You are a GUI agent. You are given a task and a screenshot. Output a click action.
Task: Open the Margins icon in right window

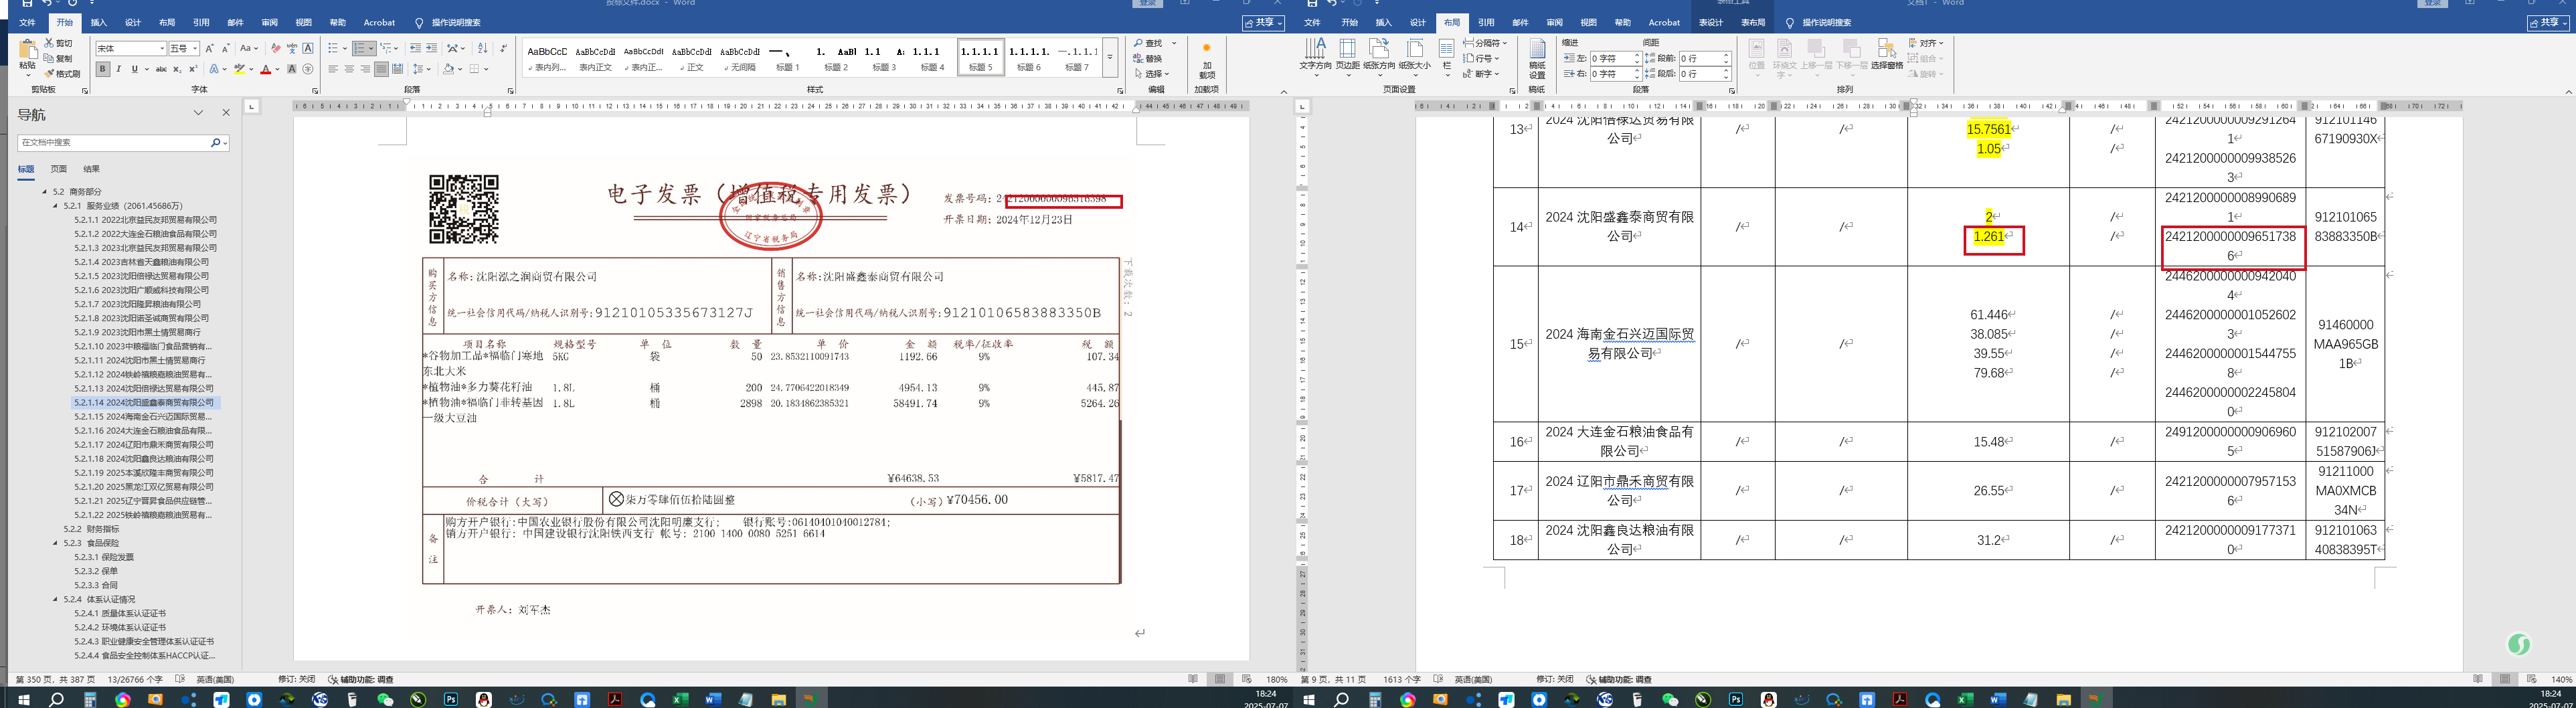point(1347,55)
